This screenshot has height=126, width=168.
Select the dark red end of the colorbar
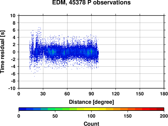click(160, 109)
